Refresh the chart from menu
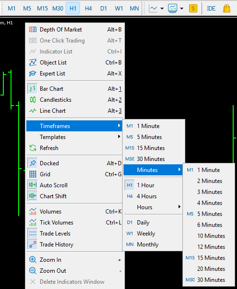Viewport: 237px width, 289px height. coord(74,148)
